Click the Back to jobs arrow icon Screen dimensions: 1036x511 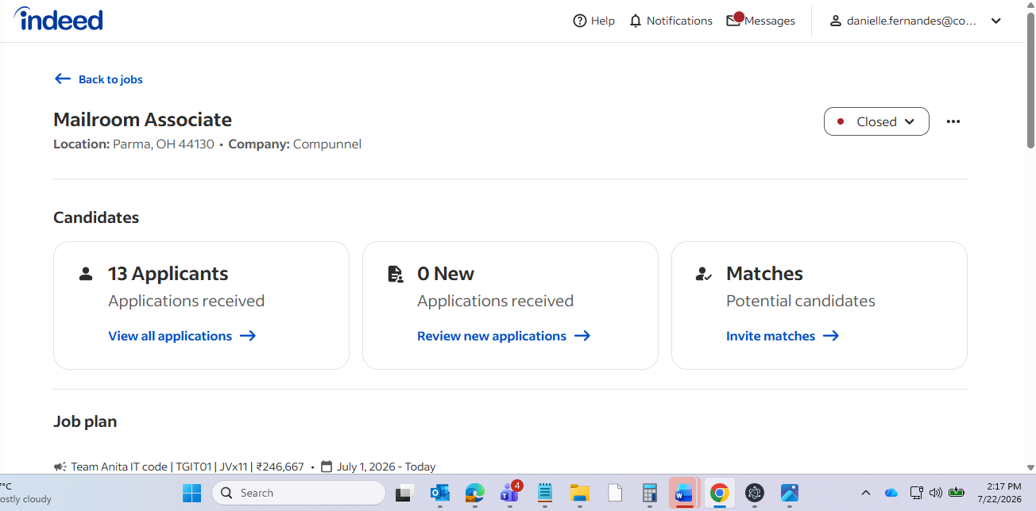coord(63,79)
